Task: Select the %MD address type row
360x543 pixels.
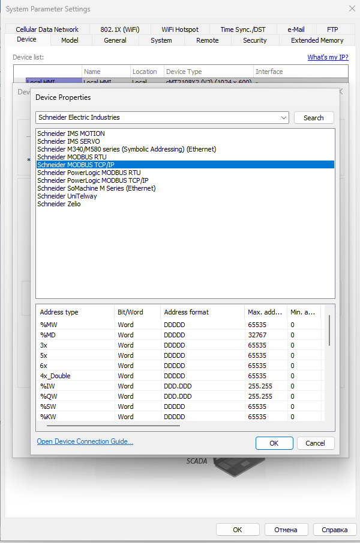Action: [x=180, y=335]
